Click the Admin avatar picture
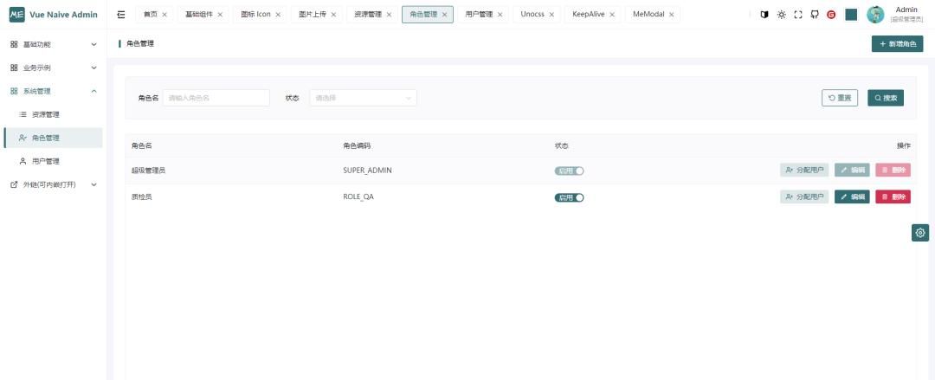935x380 pixels. pyautogui.click(x=875, y=15)
